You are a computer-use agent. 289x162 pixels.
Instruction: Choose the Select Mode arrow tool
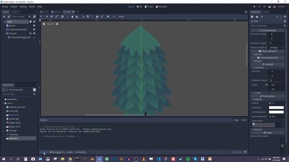coord(41,17)
